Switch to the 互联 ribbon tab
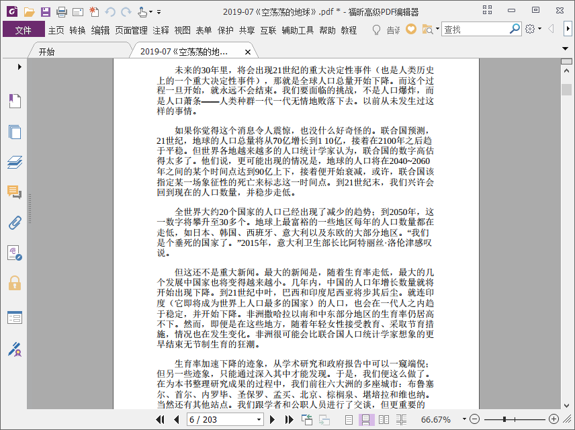Viewport: 575px width, 430px height. tap(268, 30)
